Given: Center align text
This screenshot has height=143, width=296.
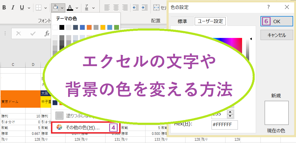Looking at the screenshot, I should [116, 8].
